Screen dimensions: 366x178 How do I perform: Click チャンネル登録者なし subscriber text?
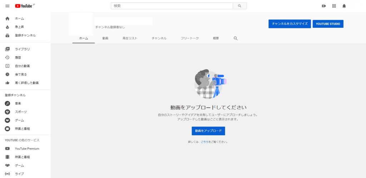click(x=110, y=27)
